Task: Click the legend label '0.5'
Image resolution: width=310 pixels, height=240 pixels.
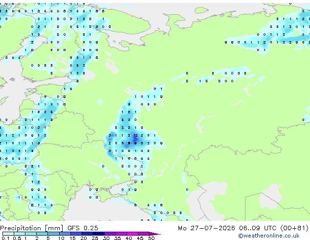Action: click(x=17, y=238)
